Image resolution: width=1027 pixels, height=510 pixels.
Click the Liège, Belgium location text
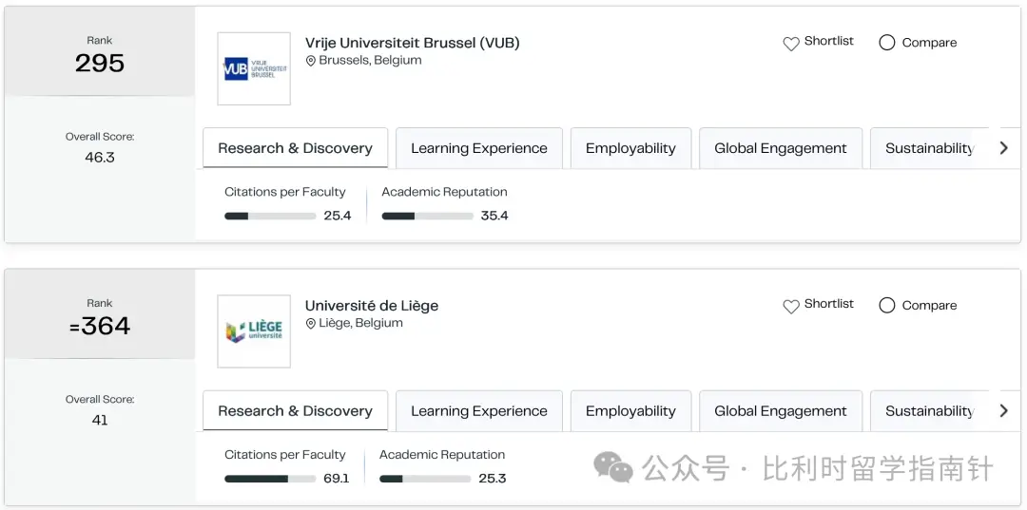(x=361, y=323)
